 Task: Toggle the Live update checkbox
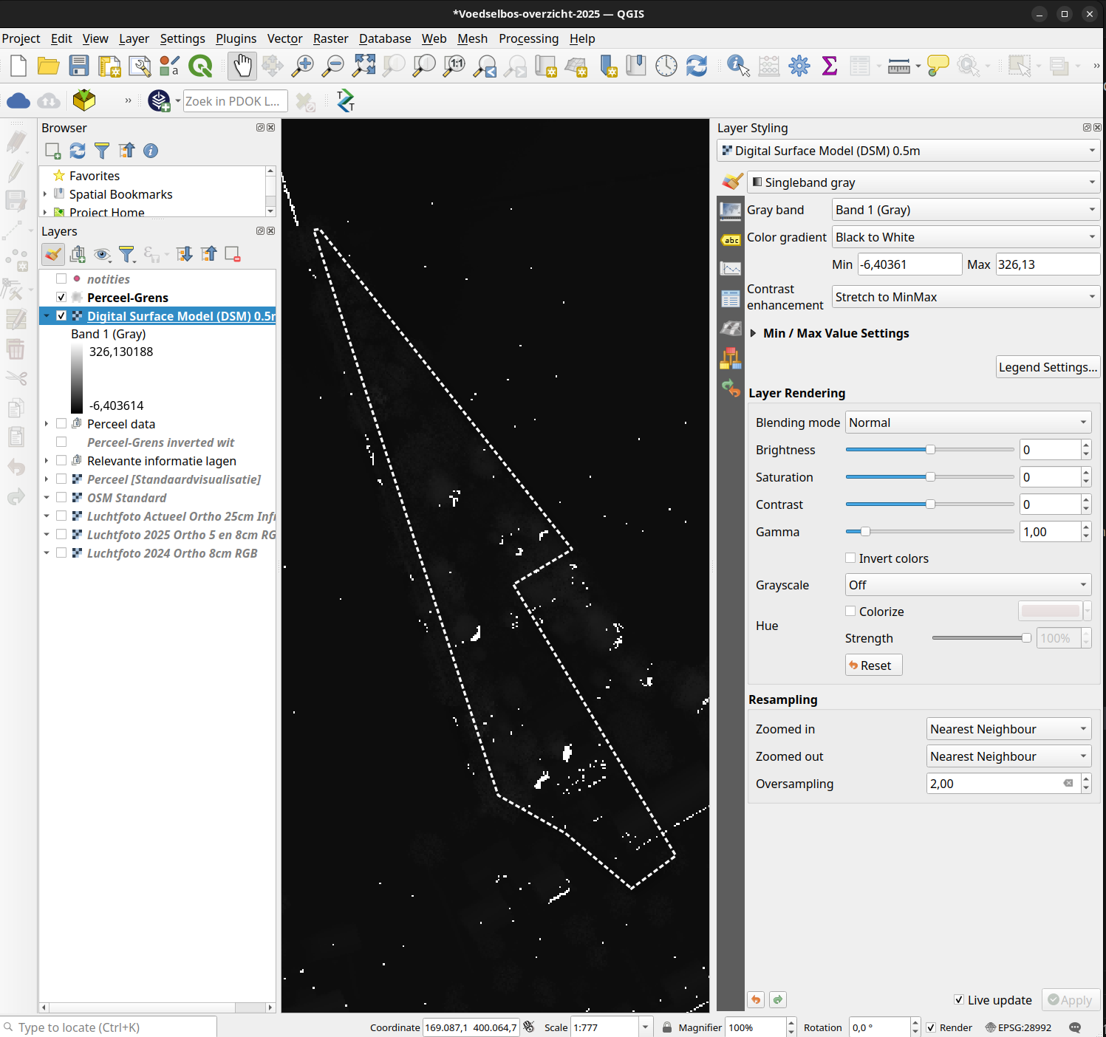pyautogui.click(x=959, y=999)
